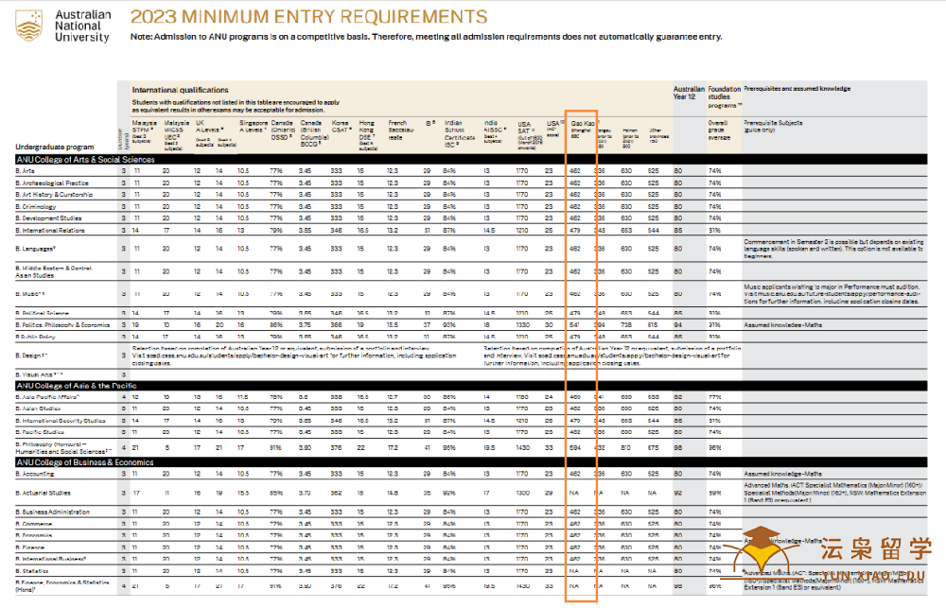Click the 'B. Music' program label

(x=30, y=294)
